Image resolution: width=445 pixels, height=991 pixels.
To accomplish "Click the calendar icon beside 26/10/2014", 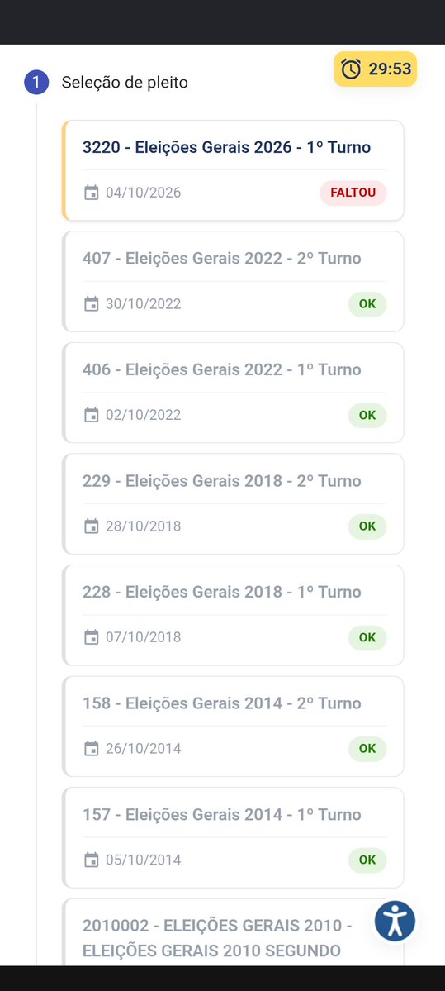I will [x=92, y=749].
